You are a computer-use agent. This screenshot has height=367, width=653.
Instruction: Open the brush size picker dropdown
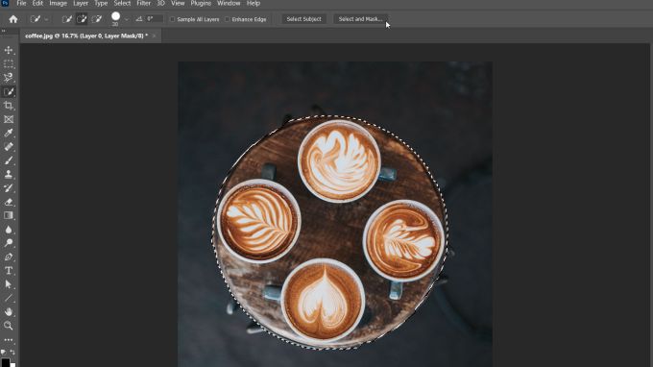127,19
